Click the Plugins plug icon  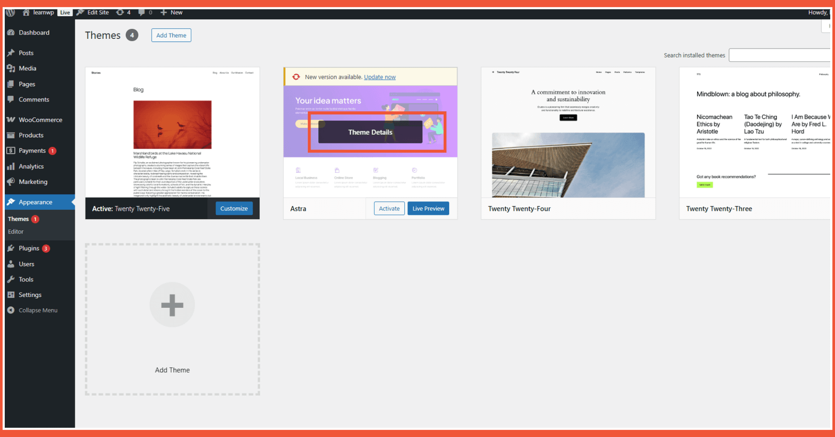[x=11, y=248]
